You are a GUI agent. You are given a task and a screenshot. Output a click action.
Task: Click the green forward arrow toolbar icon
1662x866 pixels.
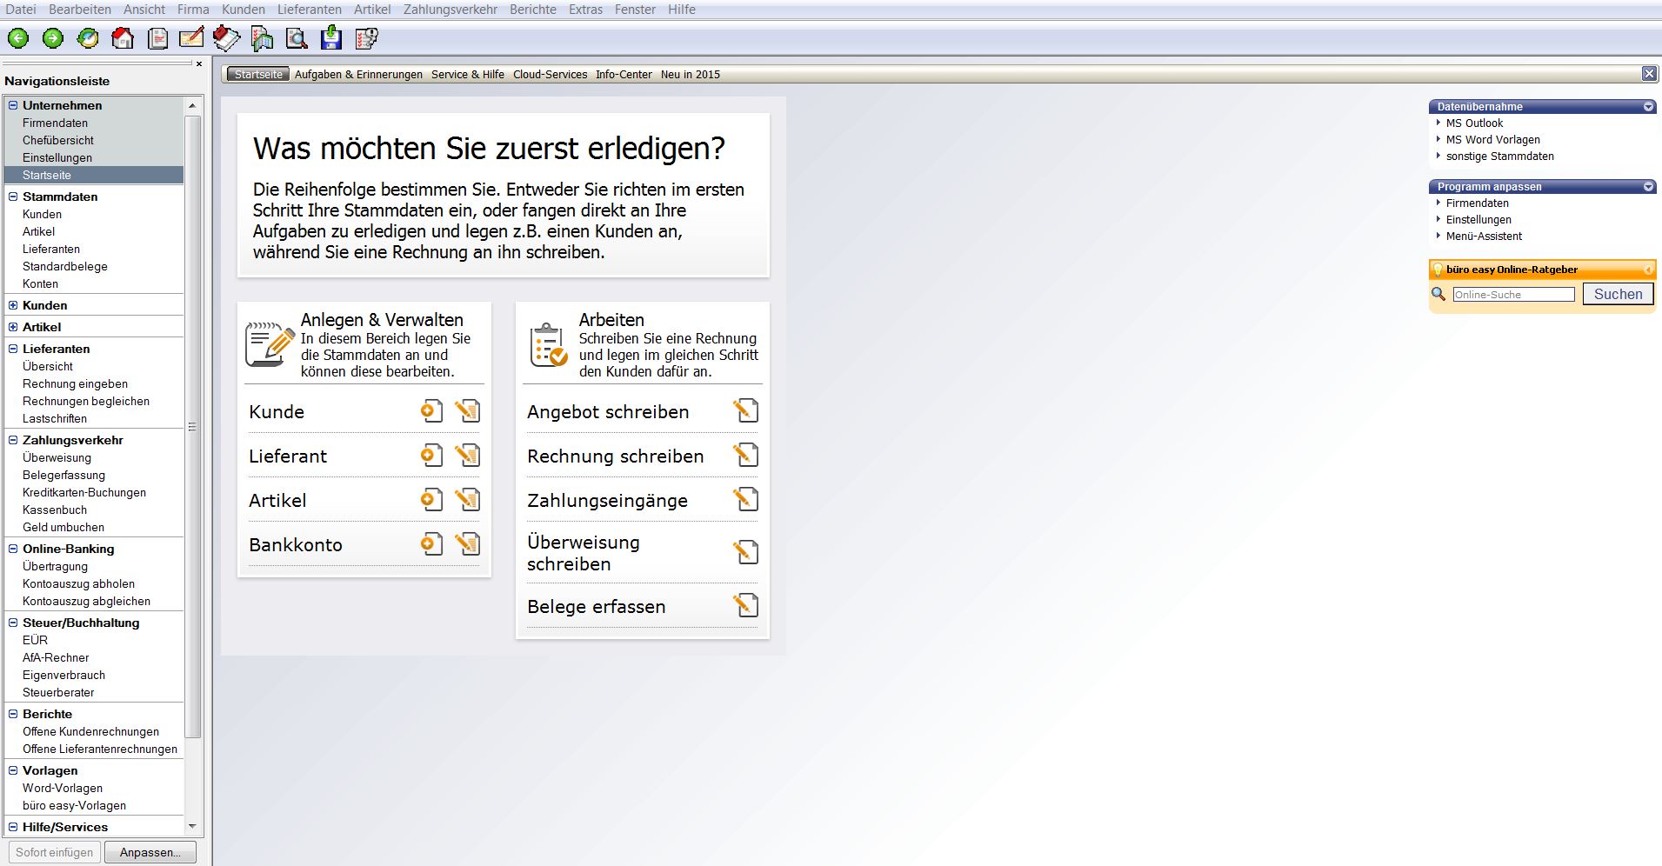(x=53, y=38)
